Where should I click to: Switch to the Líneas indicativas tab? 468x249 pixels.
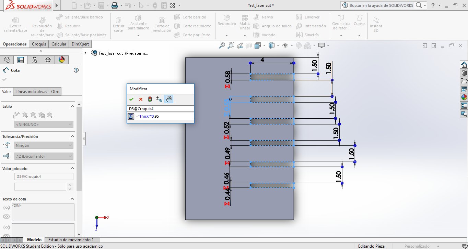pos(31,92)
